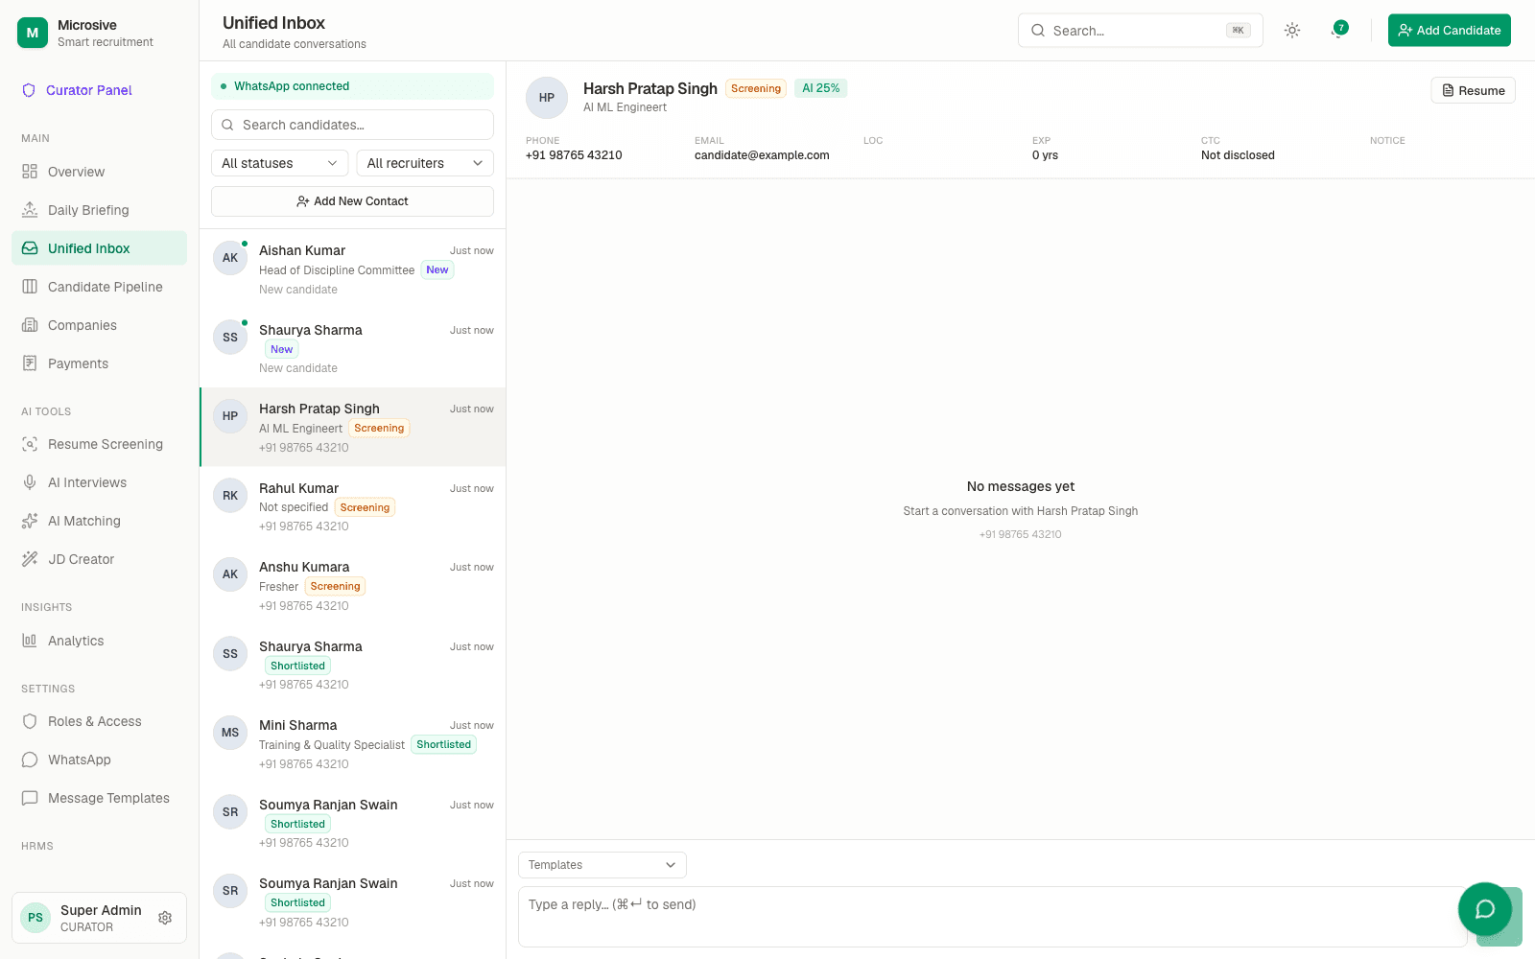The image size is (1535, 959).
Task: Go to AI Interviews
Action: pyautogui.click(x=99, y=482)
